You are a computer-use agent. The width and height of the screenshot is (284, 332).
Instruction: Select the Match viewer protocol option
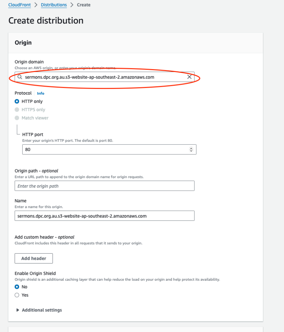17,118
